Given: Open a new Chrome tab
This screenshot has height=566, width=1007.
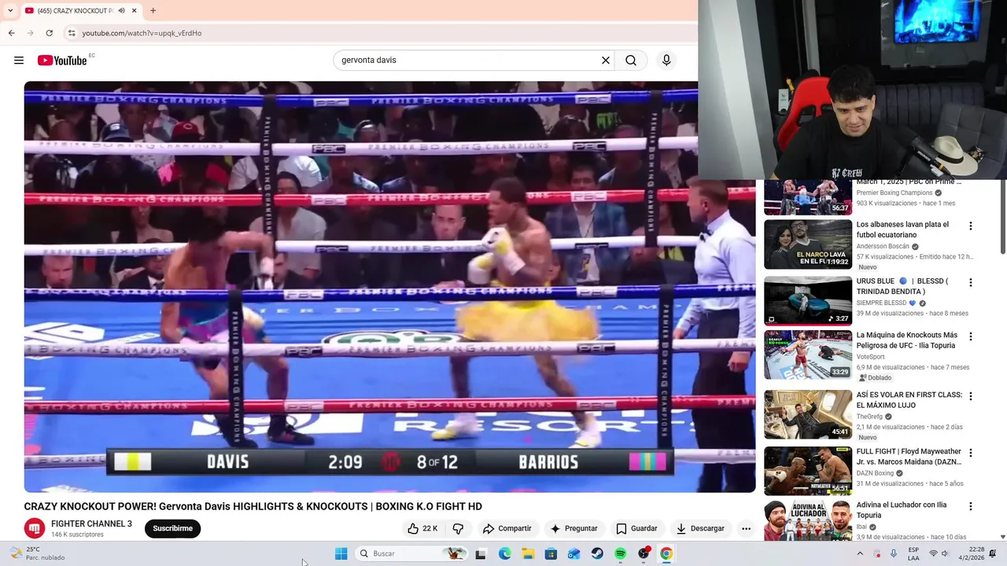Looking at the screenshot, I should point(153,11).
